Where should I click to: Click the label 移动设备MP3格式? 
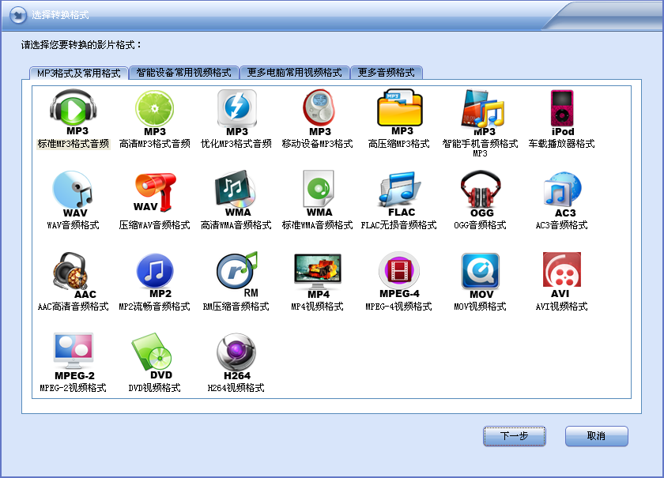[x=317, y=144]
